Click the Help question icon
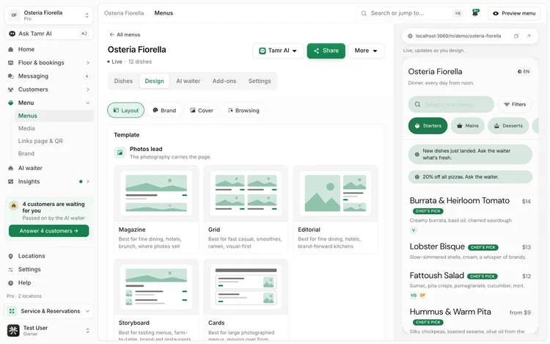550x344 pixels. pos(11,283)
